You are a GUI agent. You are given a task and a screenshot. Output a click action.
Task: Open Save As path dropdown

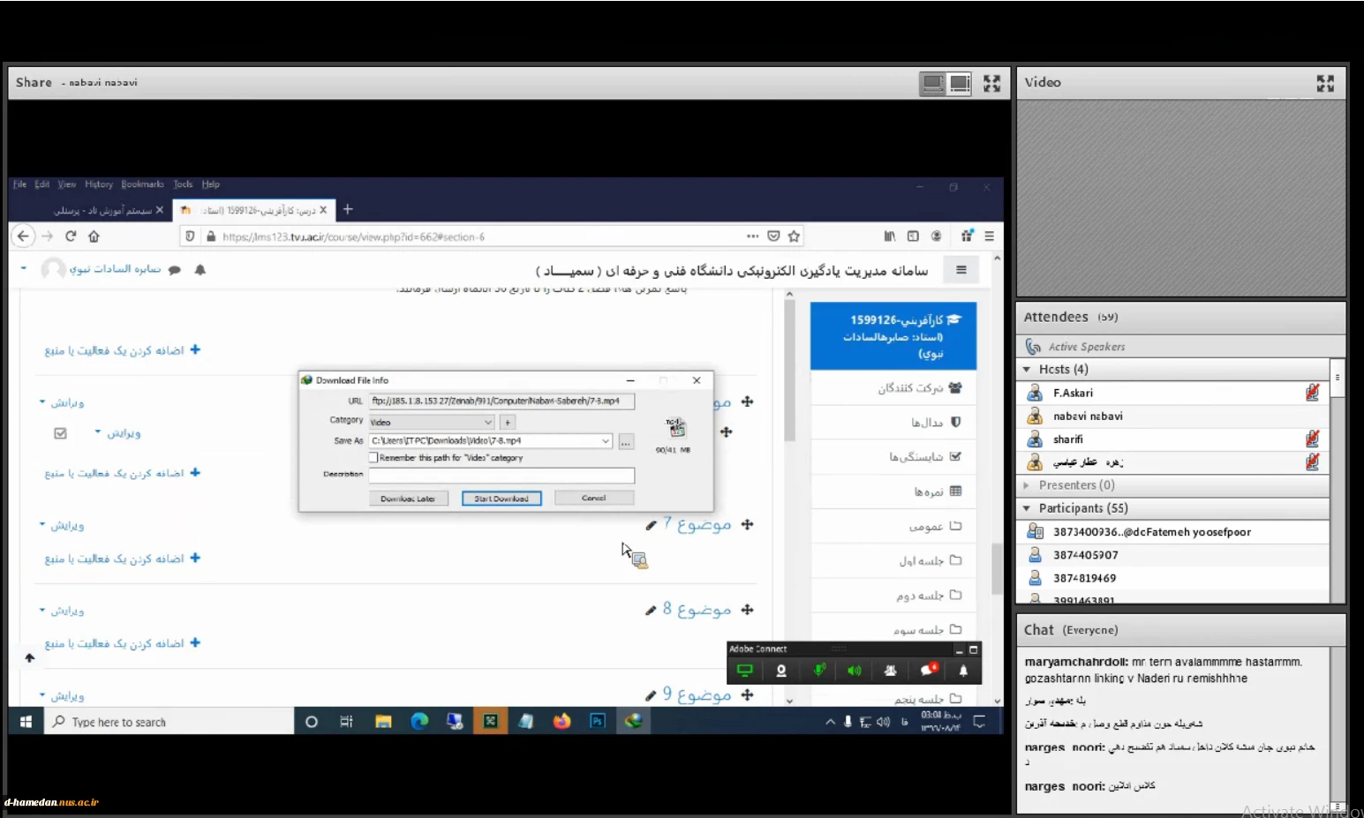[x=606, y=440]
